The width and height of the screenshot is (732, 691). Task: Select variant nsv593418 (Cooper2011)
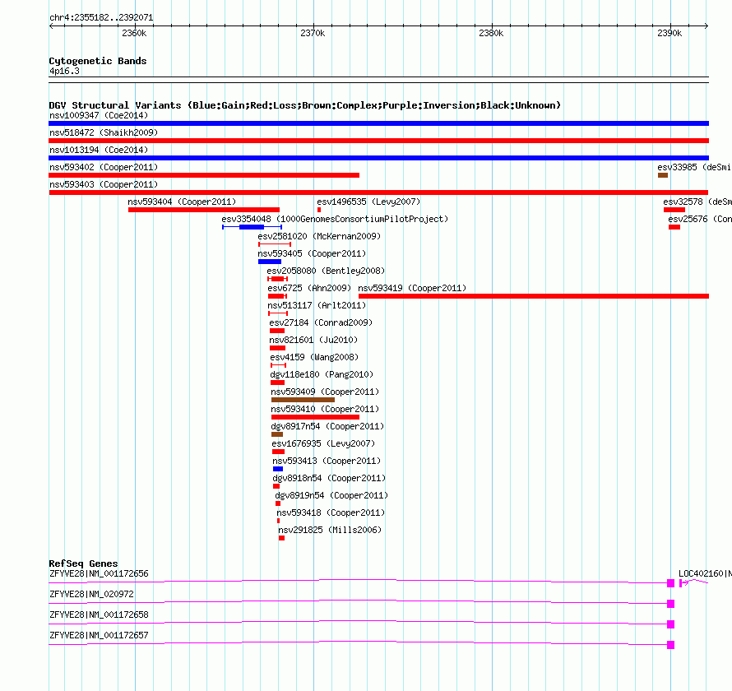pos(278,521)
